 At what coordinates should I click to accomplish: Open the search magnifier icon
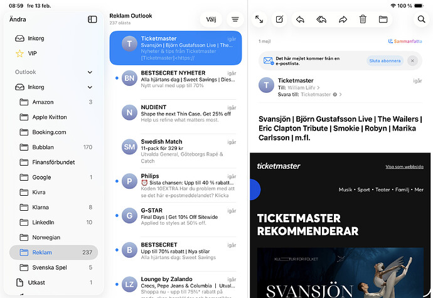(422, 19)
